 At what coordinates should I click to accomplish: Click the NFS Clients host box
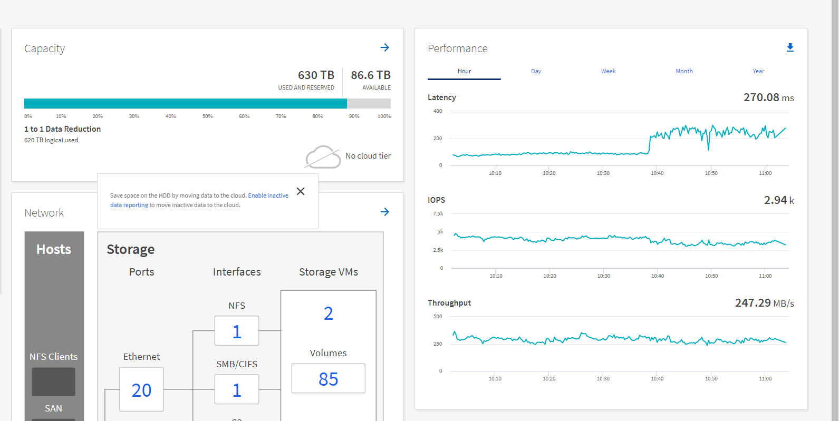click(x=53, y=381)
